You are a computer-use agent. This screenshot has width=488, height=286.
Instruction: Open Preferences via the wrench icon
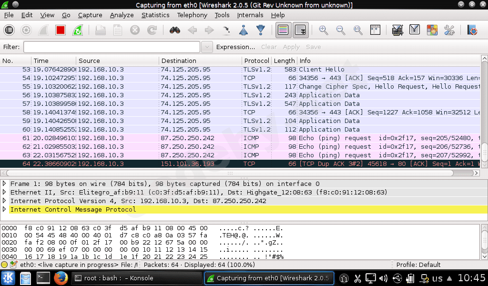[449, 30]
